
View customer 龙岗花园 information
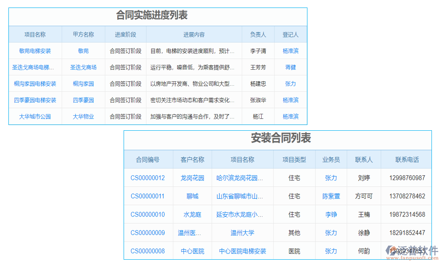tap(191, 178)
